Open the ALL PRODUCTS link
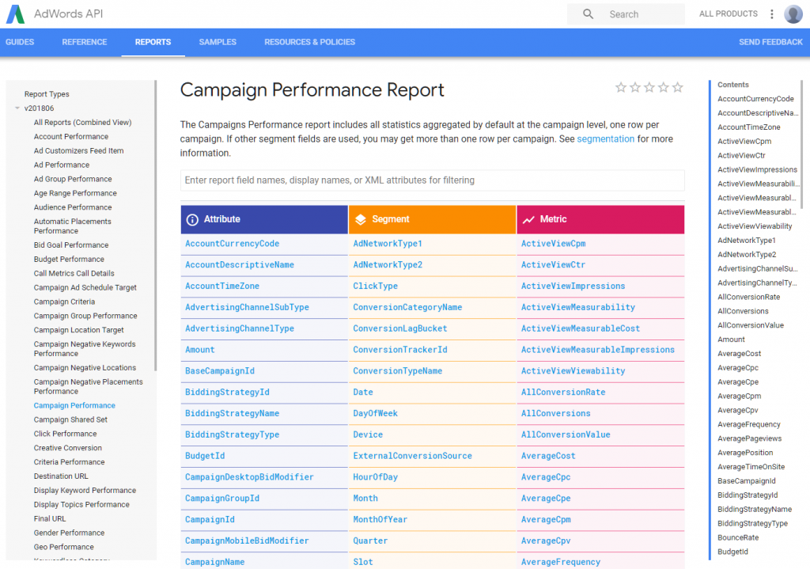 [728, 14]
